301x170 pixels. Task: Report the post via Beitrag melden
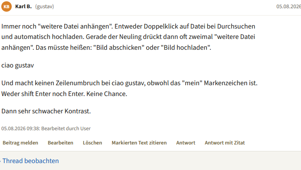tap(20, 143)
